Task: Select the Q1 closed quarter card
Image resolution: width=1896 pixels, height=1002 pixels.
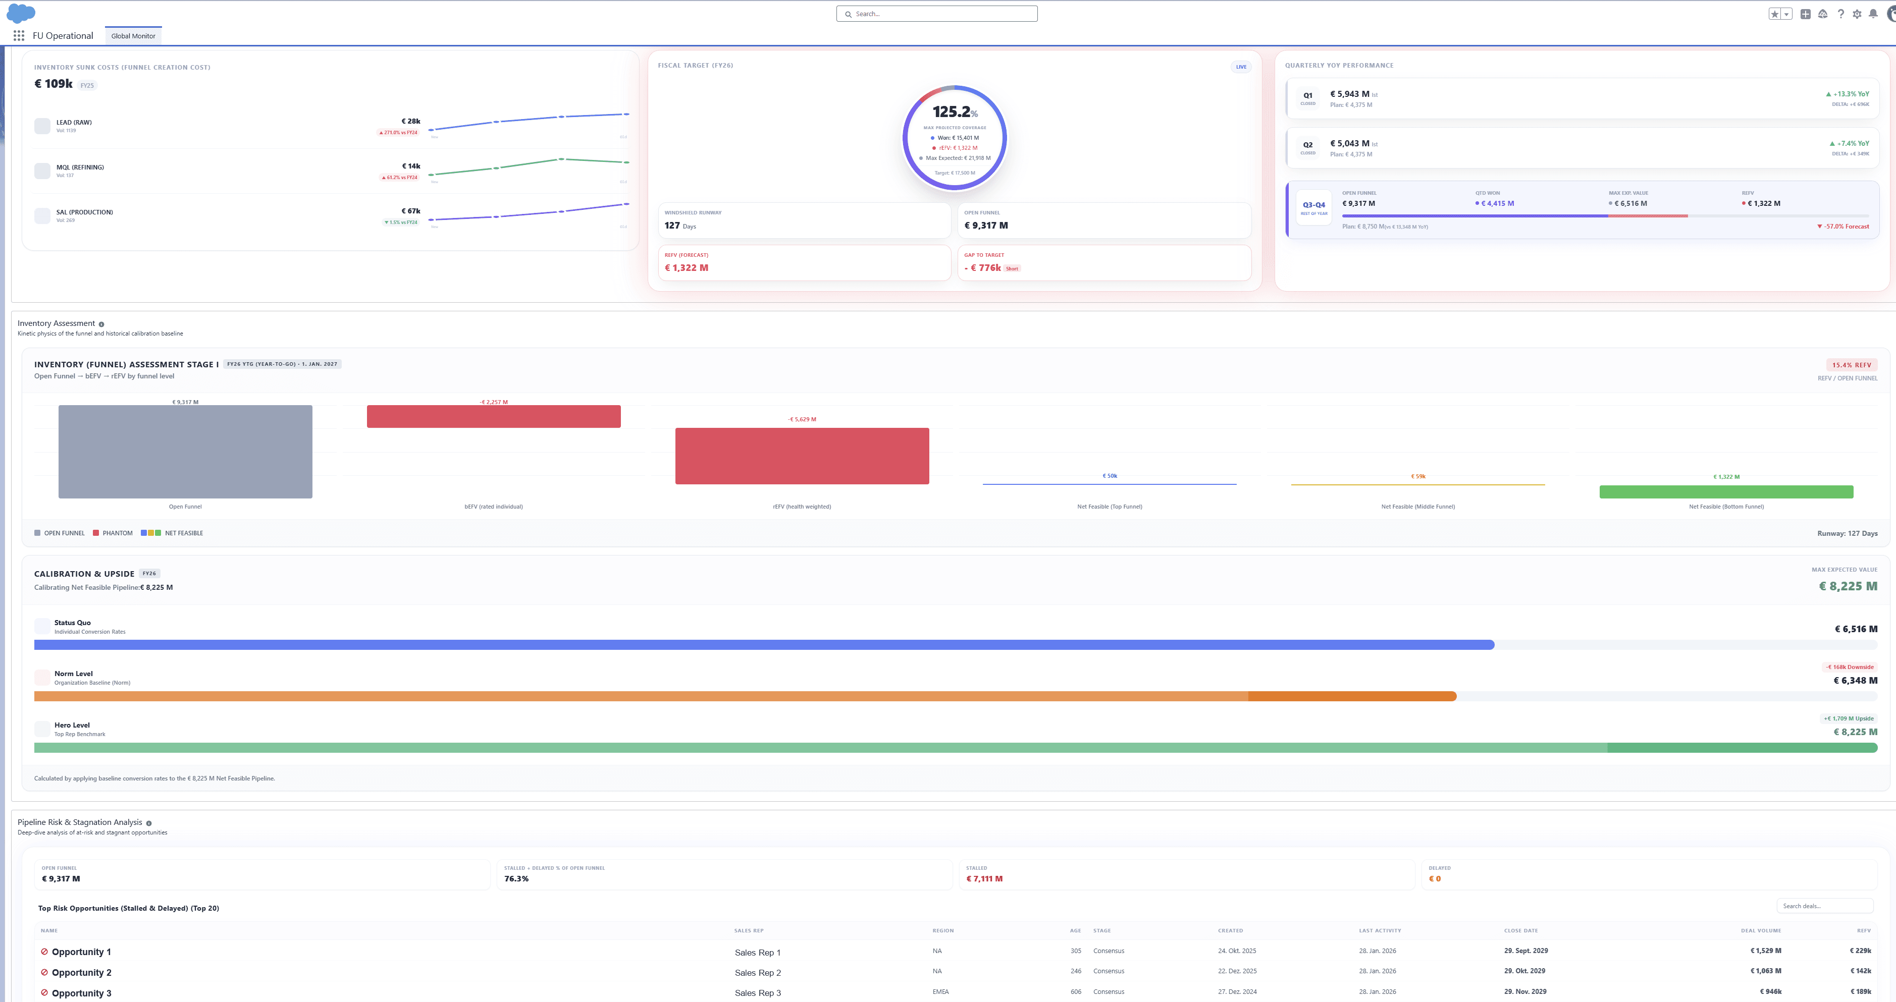Action: coord(1583,98)
